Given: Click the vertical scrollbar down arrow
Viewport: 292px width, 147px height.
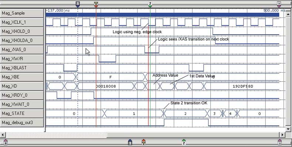Looking at the screenshot, I should click(x=288, y=129).
